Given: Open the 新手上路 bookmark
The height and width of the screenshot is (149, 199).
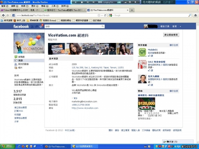Looking at the screenshot, I should point(19,20).
